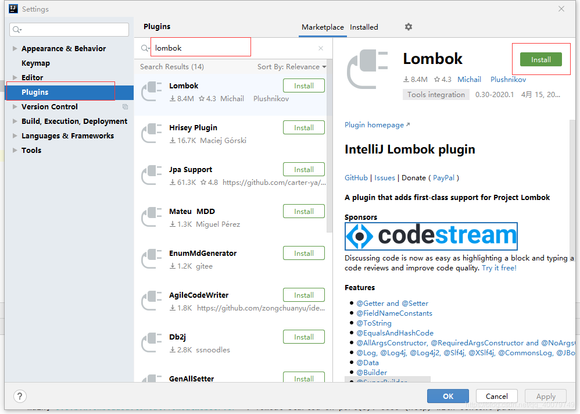
Task: Click the Lombok plugin icon in results list
Action: coord(152,91)
